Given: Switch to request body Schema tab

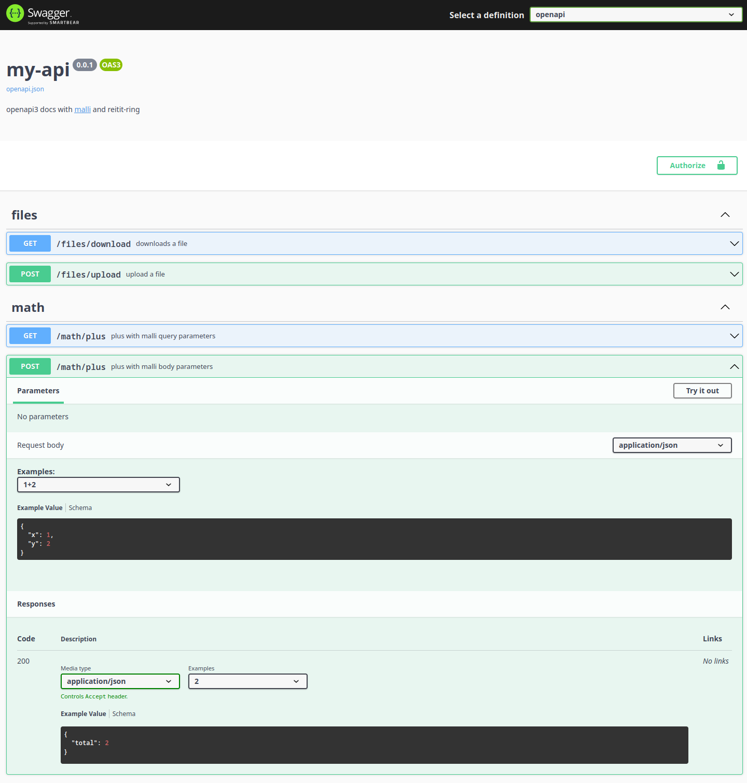Looking at the screenshot, I should point(80,508).
